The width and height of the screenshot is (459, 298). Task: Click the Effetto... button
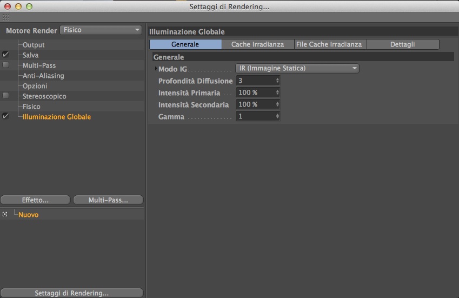pos(36,200)
